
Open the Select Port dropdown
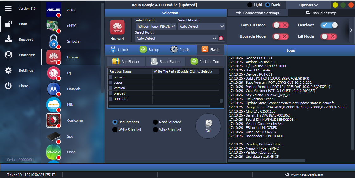tap(176, 38)
